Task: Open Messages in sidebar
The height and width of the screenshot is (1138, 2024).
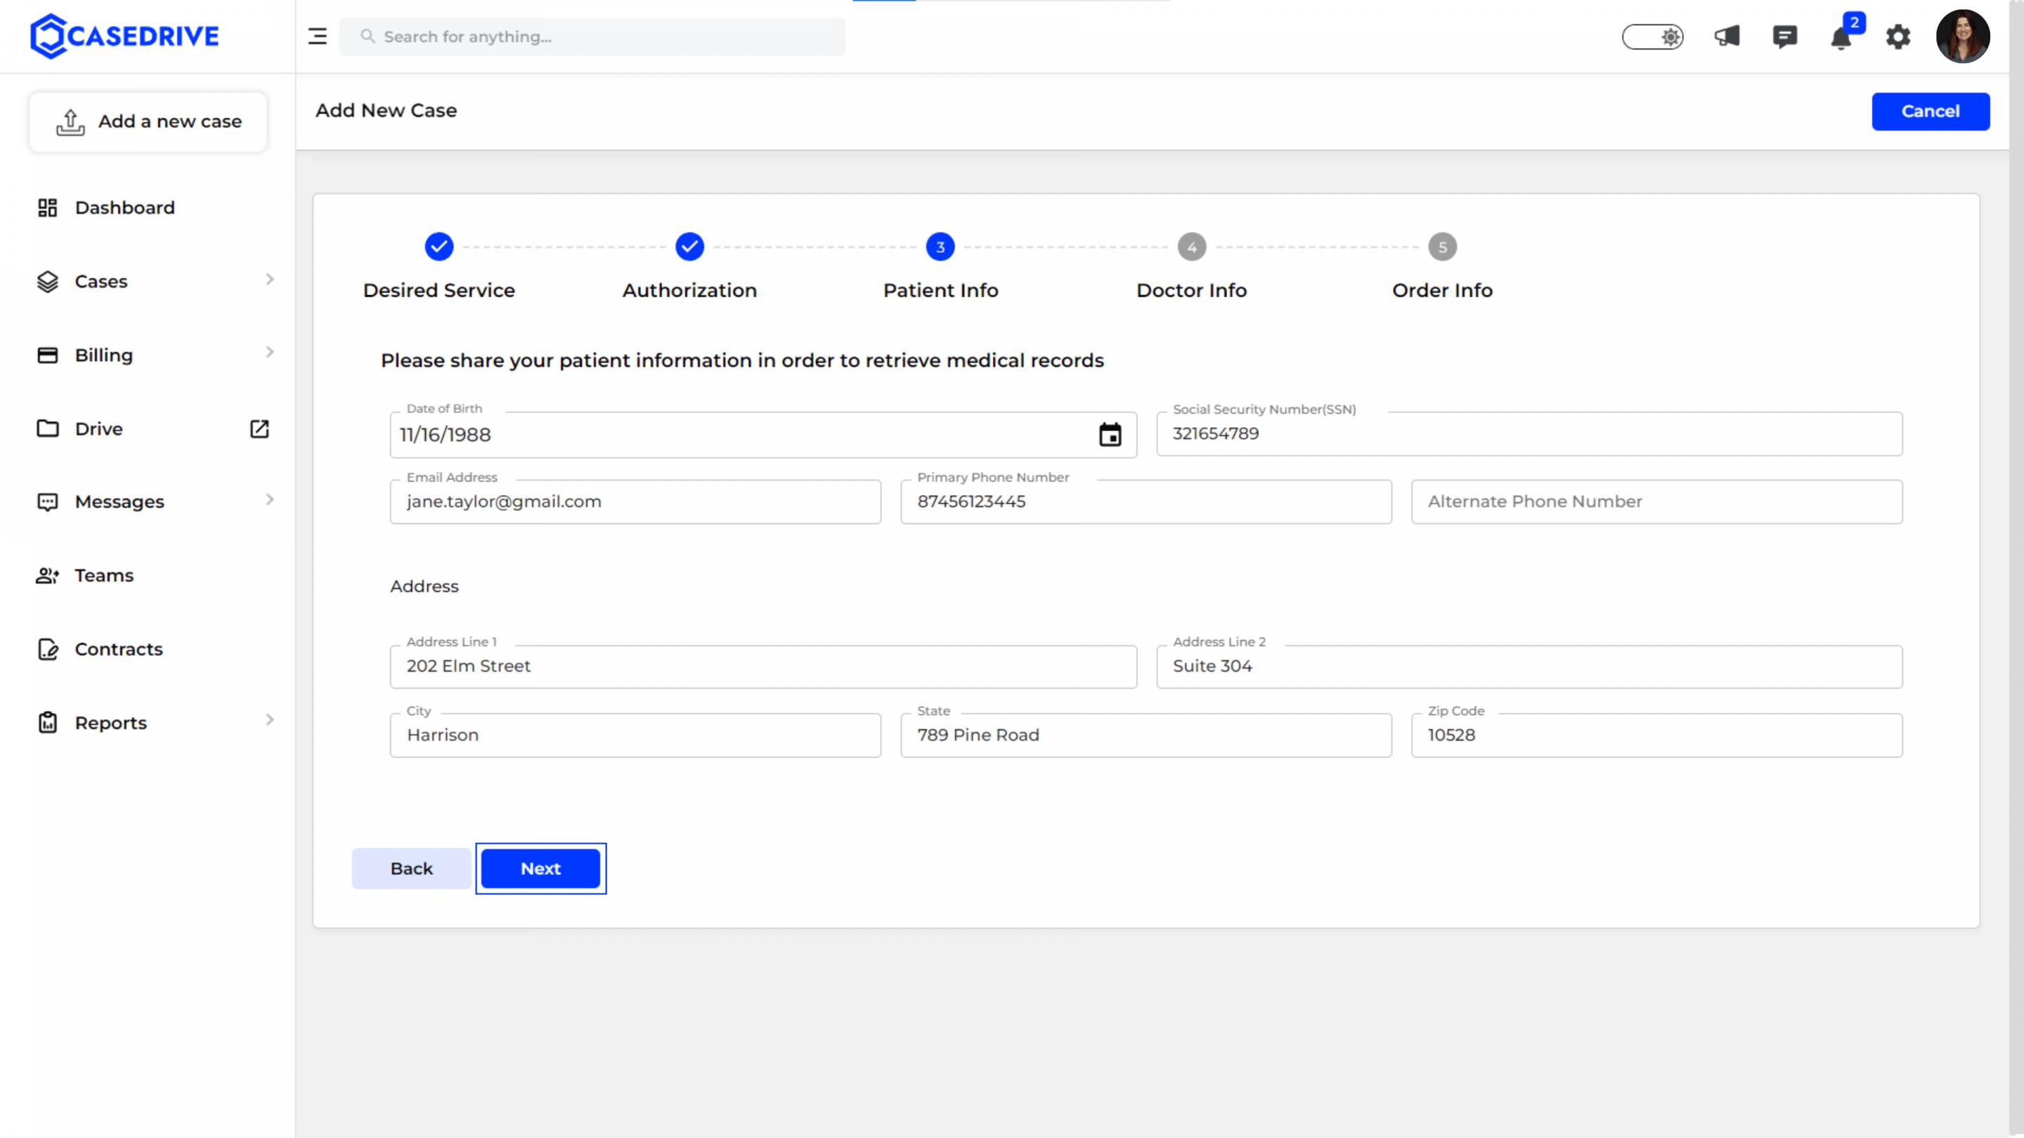Action: pyautogui.click(x=119, y=502)
